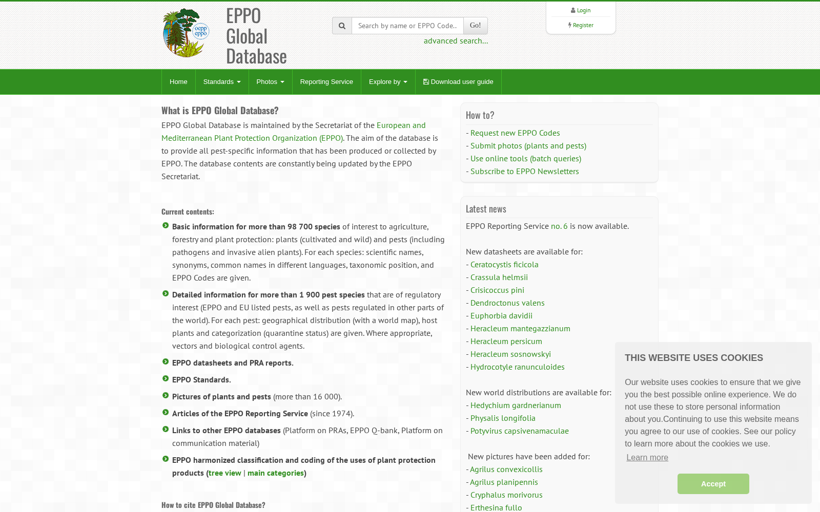This screenshot has width=820, height=512.
Task: Accept the cookies notice
Action: (x=713, y=484)
